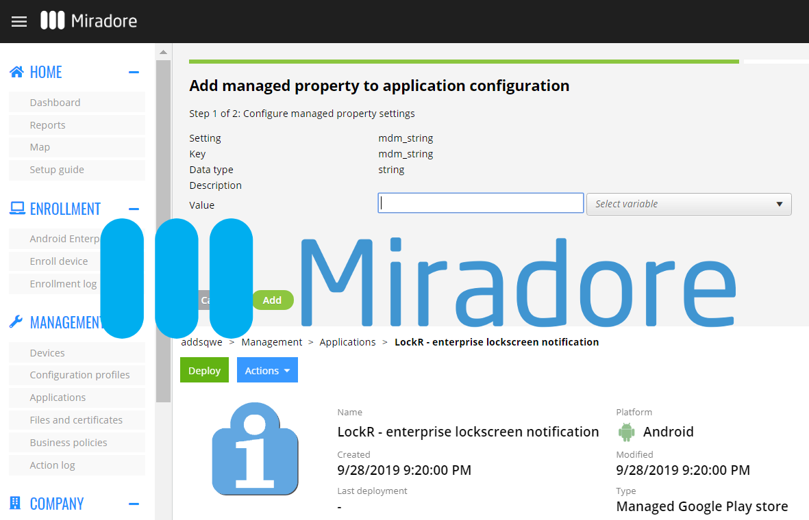Viewport: 809px width, 520px height.
Task: Click the green Deploy button
Action: [204, 370]
